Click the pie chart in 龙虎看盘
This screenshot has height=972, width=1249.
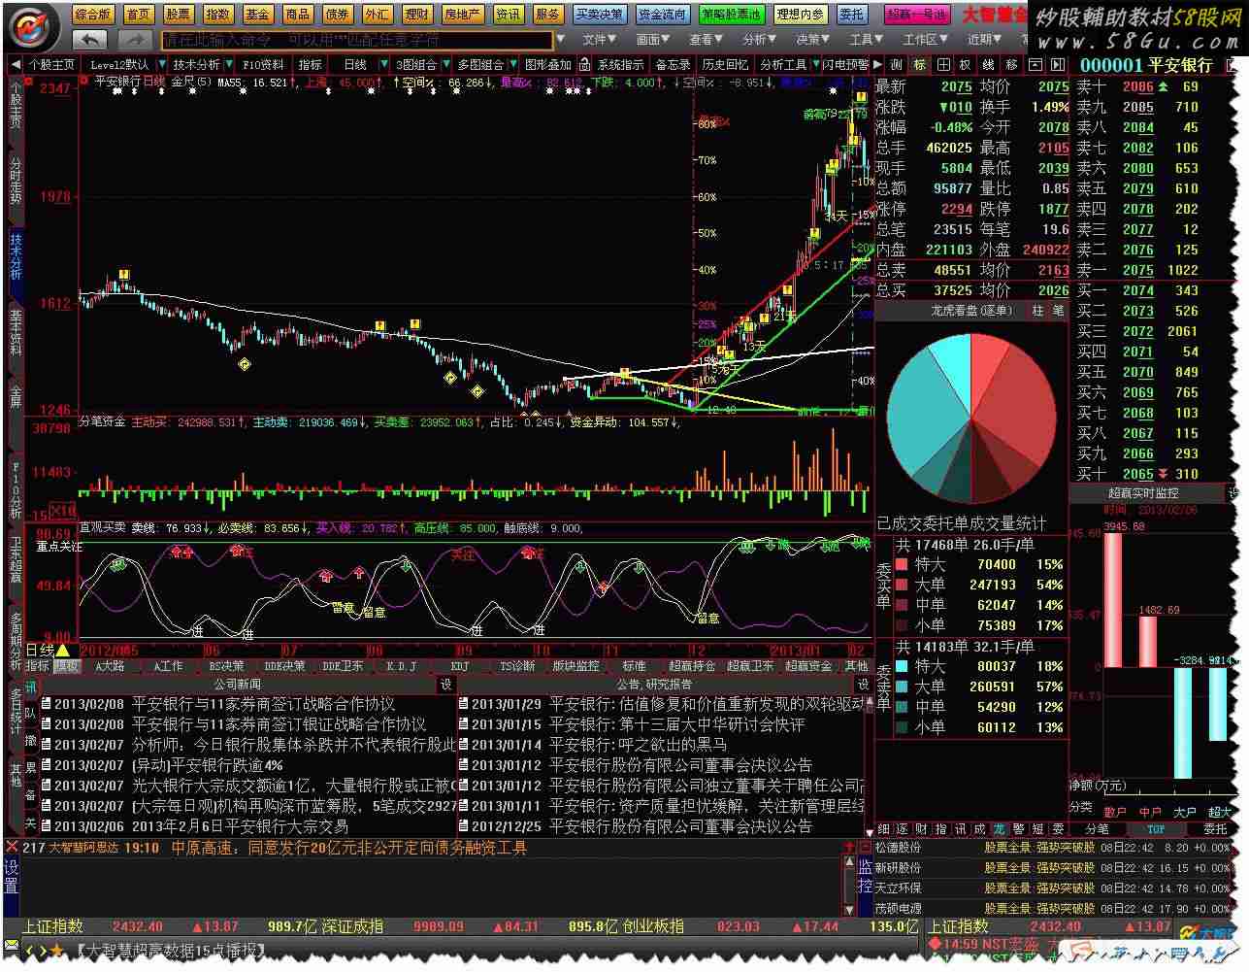pos(971,419)
